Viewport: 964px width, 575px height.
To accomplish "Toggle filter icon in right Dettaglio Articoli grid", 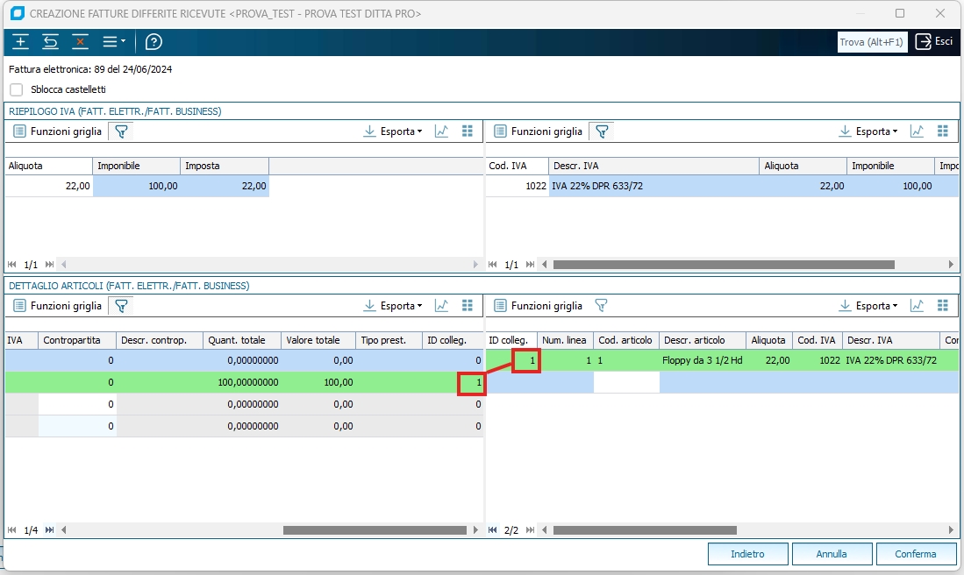I will pos(602,306).
